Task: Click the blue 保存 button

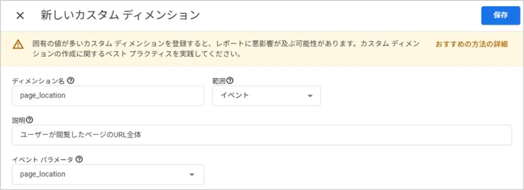Action: point(500,15)
